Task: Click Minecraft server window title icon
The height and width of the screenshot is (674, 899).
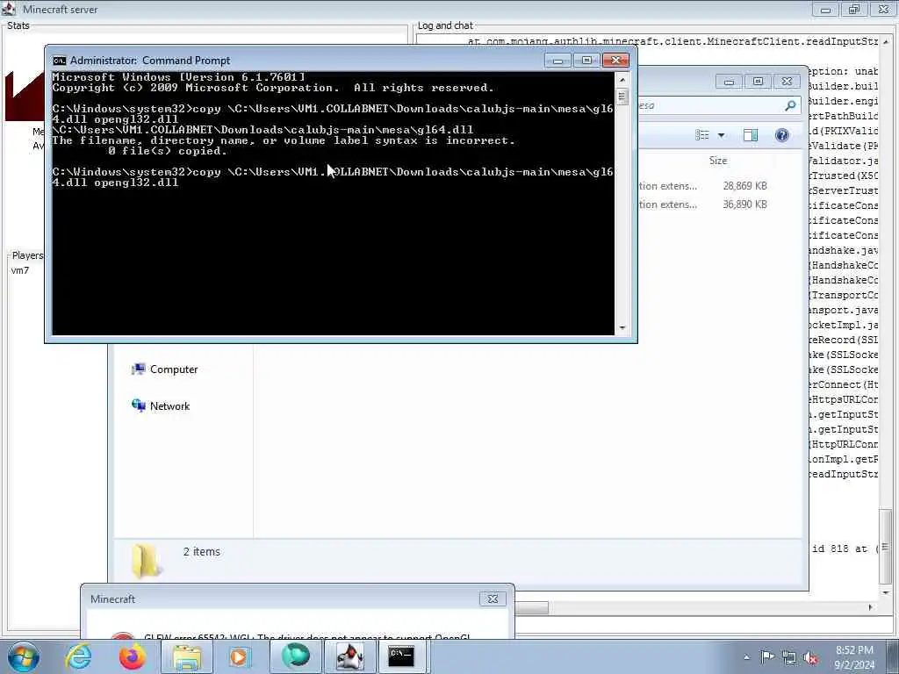Action: tap(9, 9)
